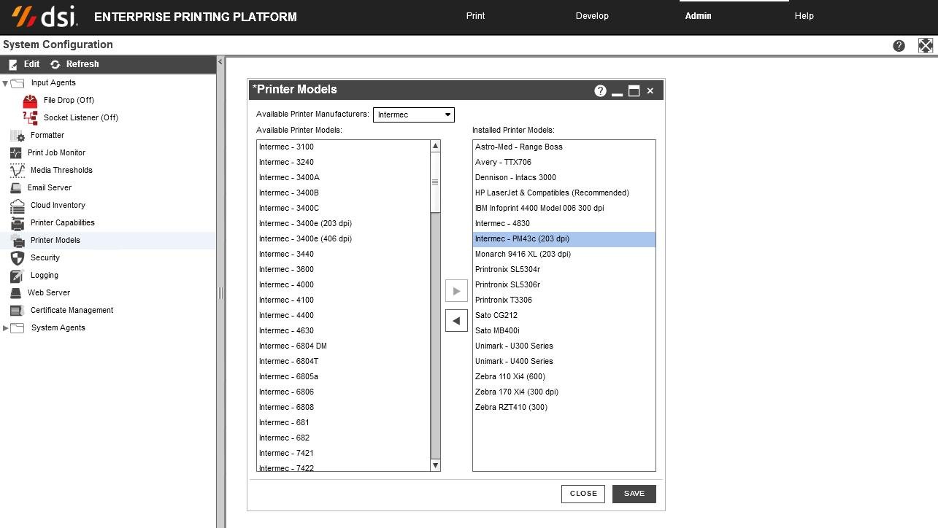Image resolution: width=938 pixels, height=528 pixels.
Task: Click the Refresh arrows icon
Action: pos(55,64)
